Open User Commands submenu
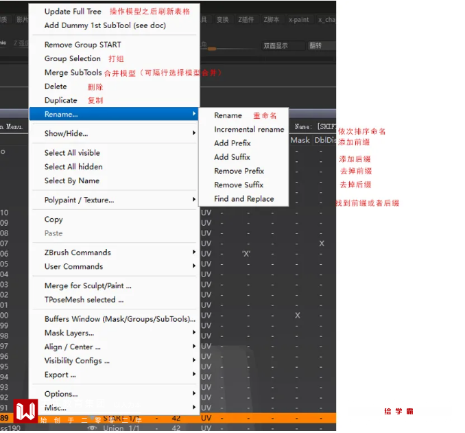This screenshot has width=465, height=433. click(114, 266)
